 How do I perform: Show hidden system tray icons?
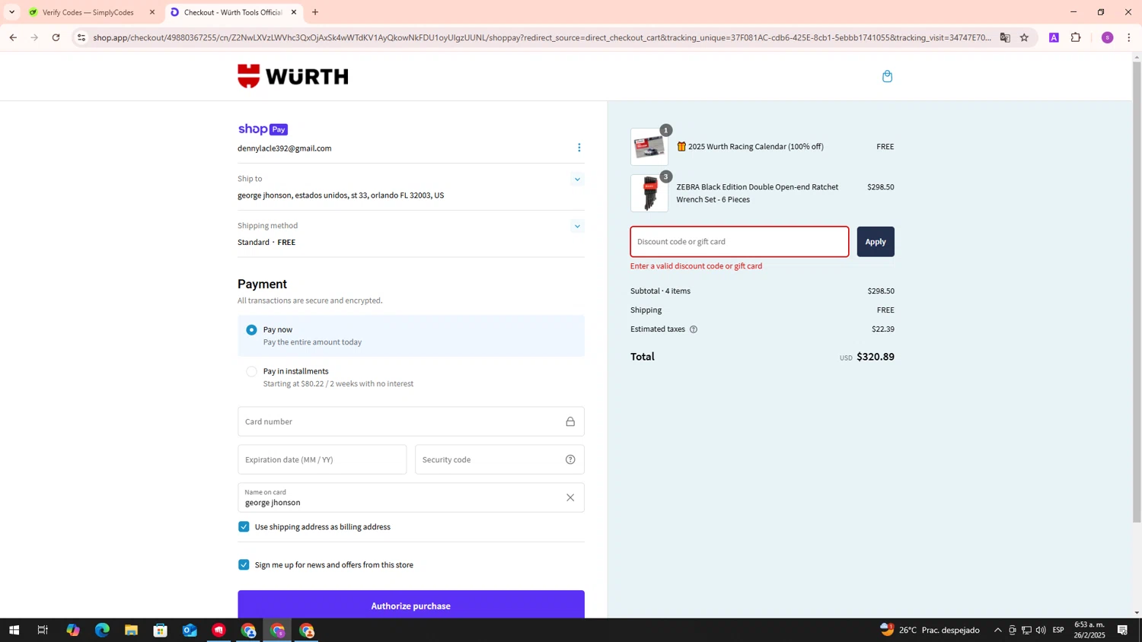(x=997, y=630)
